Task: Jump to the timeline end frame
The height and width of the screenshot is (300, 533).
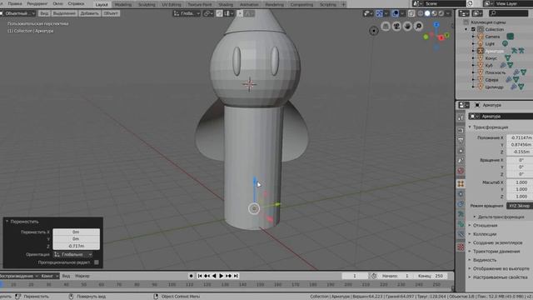Action: coord(236,276)
